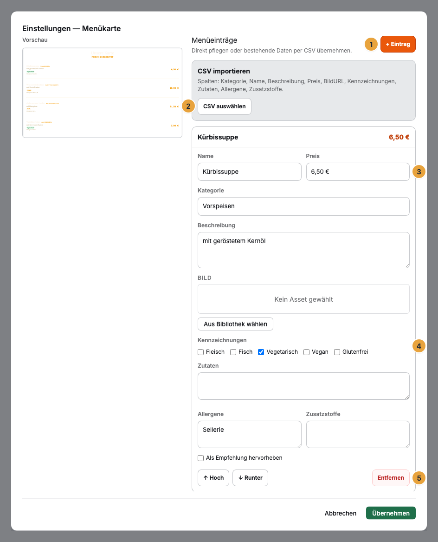Click the CSV importieren heading
Screen dimensions: 438x542
[224, 71]
